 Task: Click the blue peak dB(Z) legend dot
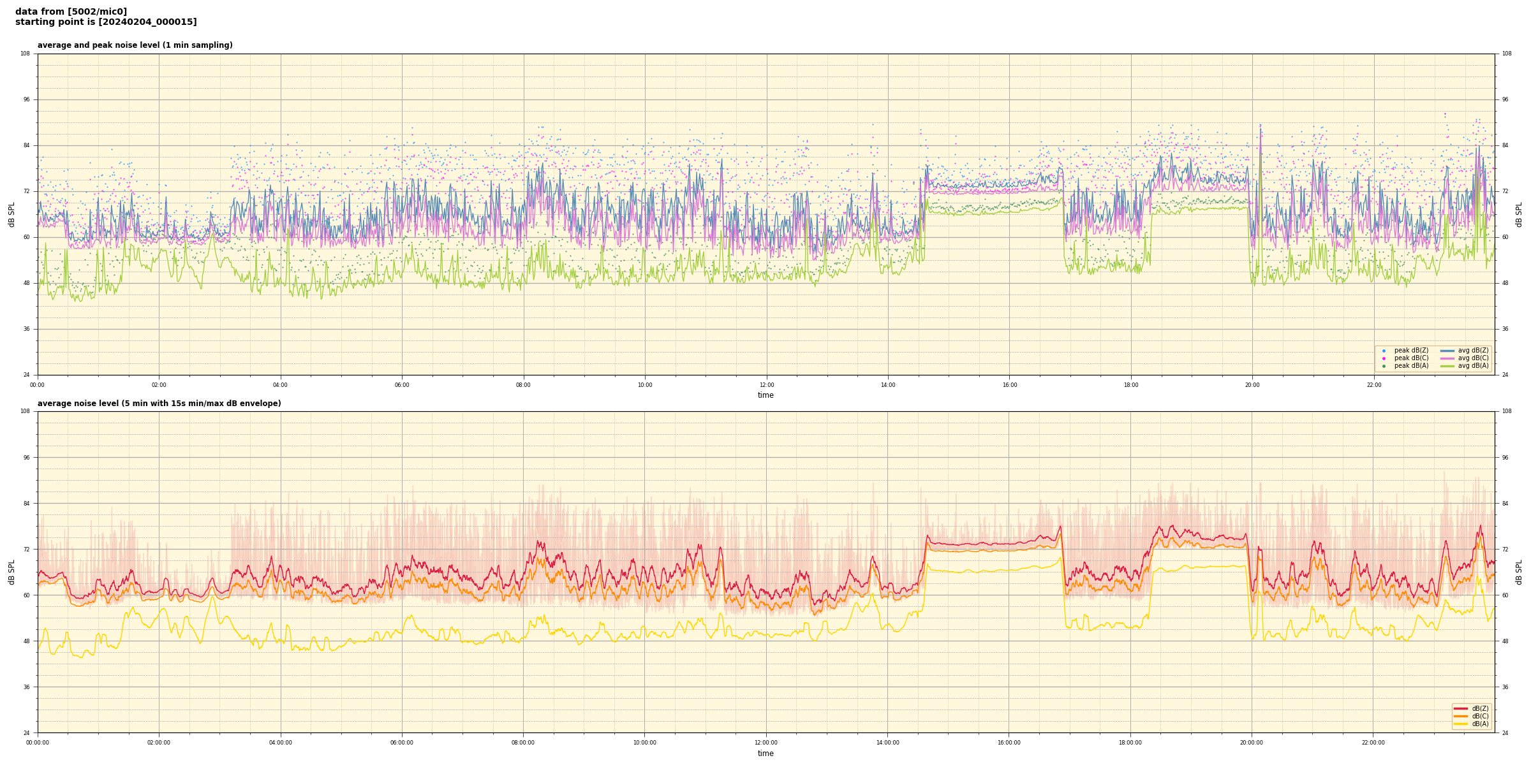point(1384,351)
